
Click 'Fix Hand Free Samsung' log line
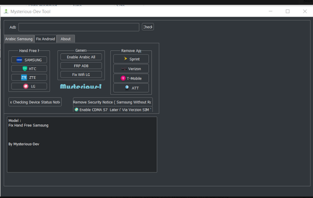[x=28, y=126]
